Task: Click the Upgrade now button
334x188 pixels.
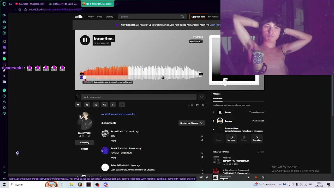Action: point(198,17)
